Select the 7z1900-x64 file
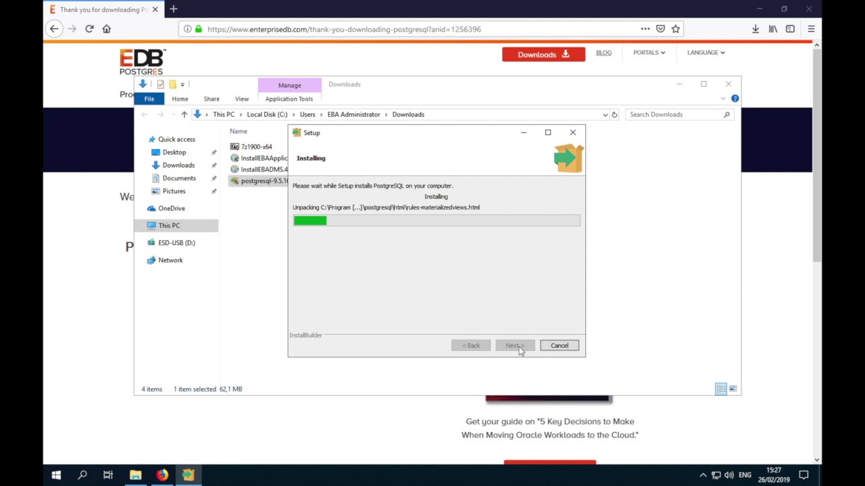865x486 pixels. click(256, 146)
